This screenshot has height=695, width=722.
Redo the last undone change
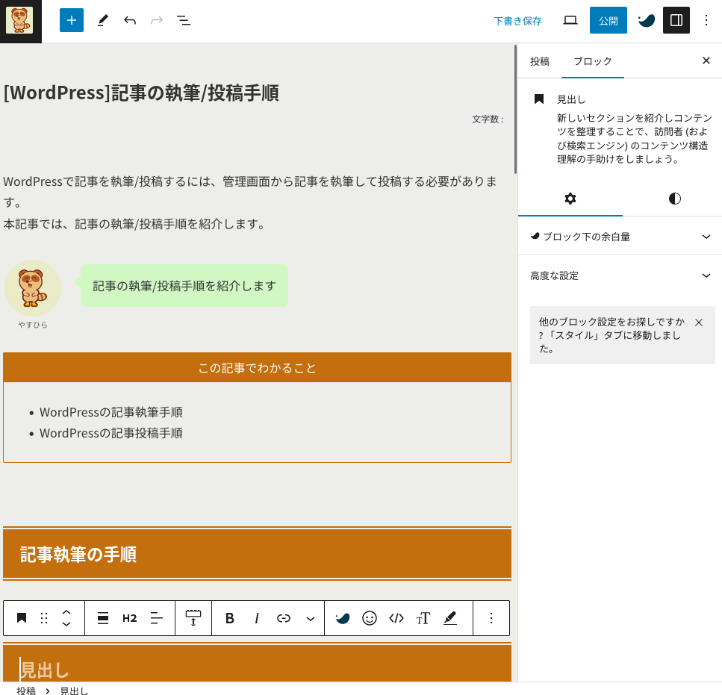click(157, 20)
